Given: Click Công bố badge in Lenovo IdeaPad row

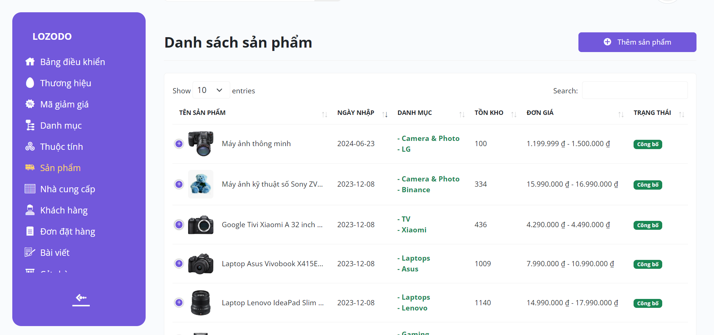Looking at the screenshot, I should 648,303.
